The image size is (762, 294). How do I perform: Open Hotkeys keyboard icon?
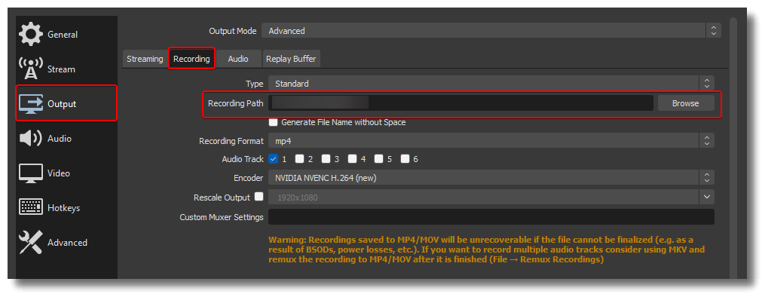31,207
